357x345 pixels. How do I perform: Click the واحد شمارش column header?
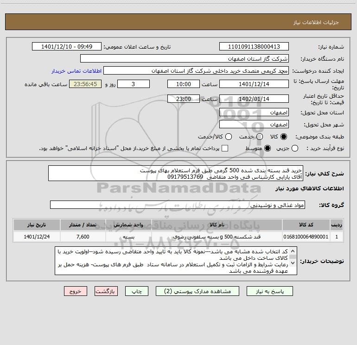coord(128,225)
